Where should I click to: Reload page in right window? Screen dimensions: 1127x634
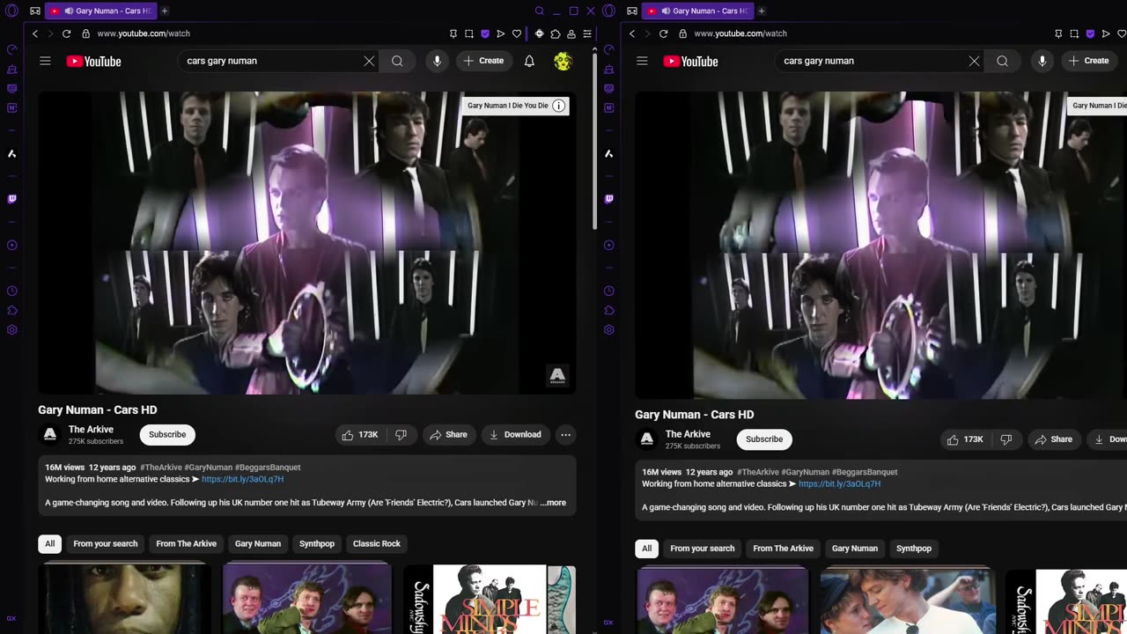coord(663,33)
